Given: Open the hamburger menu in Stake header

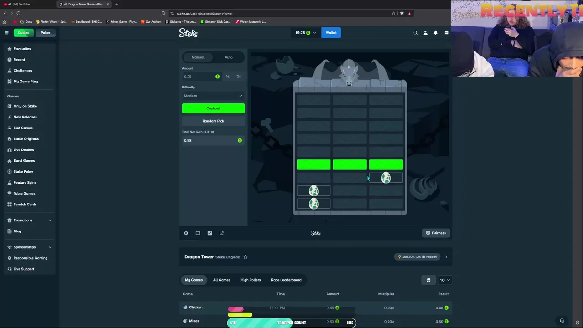Looking at the screenshot, I should point(7,33).
